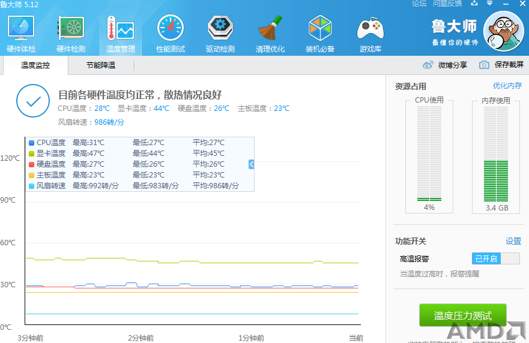Open 论坛 forum link
The height and width of the screenshot is (343, 529).
point(419,4)
